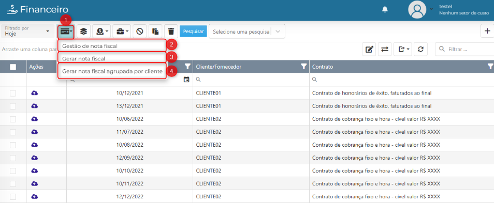Sort by Cliente/Fornecedor column header
494x203 pixels.
click(219, 67)
